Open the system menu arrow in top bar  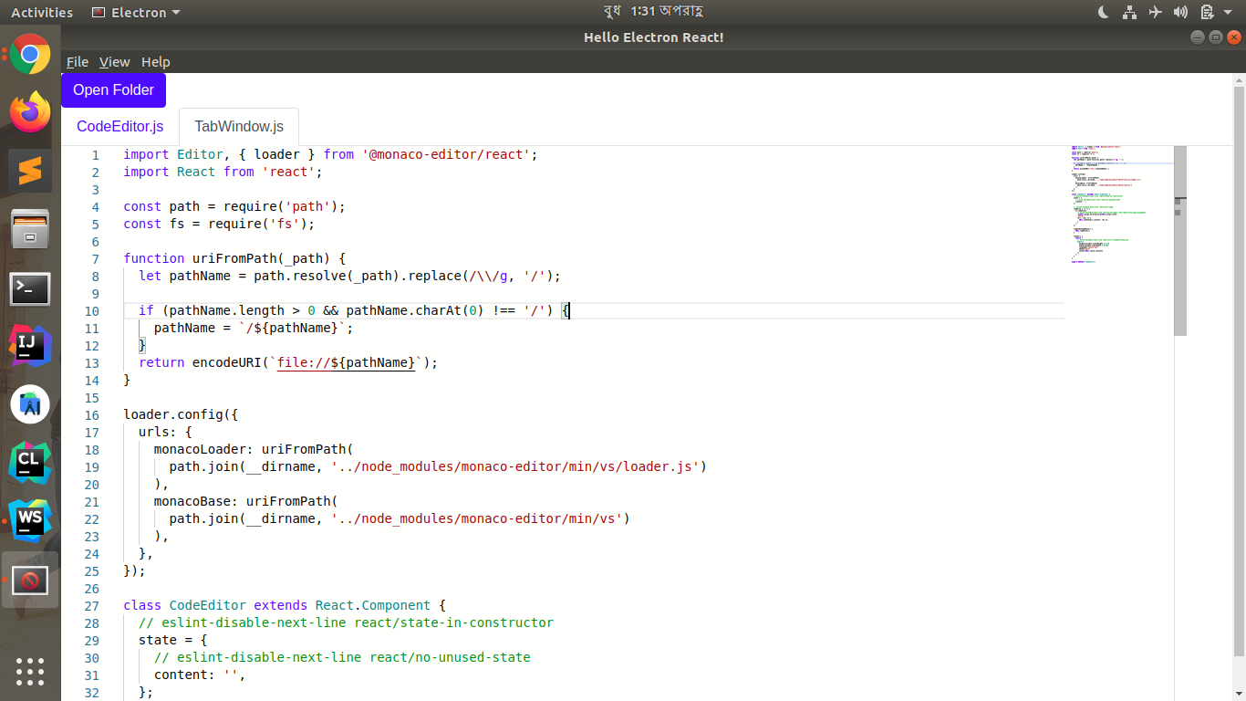click(x=1230, y=13)
